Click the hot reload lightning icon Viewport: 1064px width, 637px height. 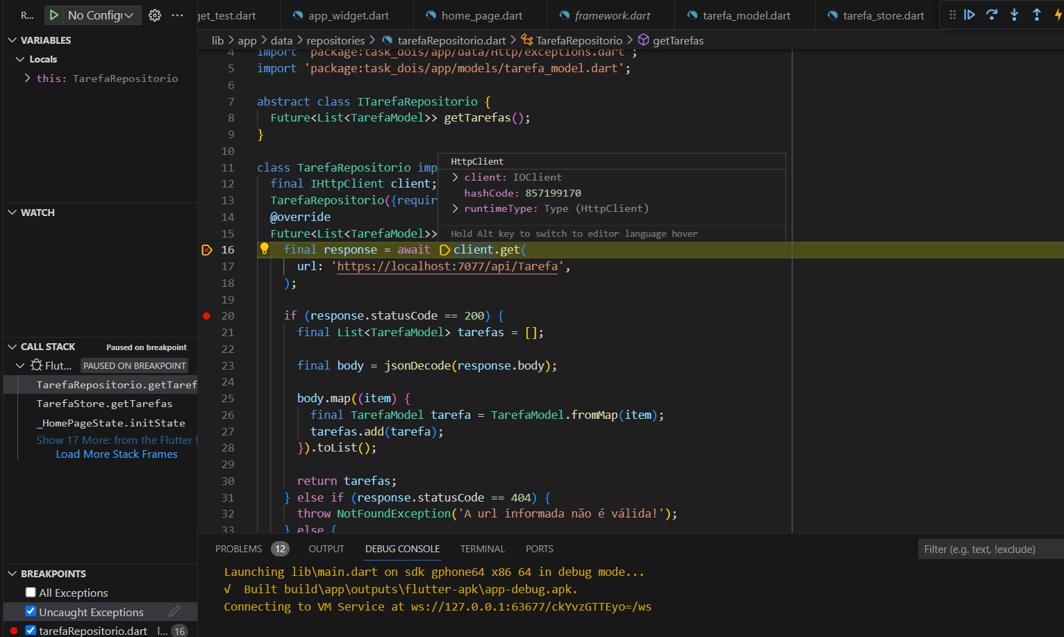pos(1058,15)
